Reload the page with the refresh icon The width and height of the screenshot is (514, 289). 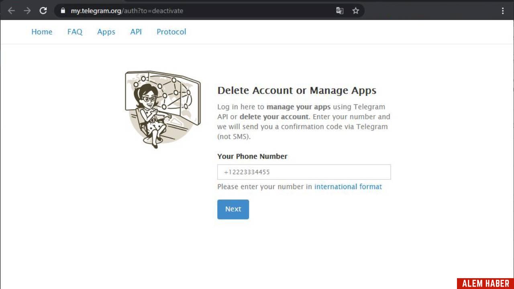tap(43, 11)
